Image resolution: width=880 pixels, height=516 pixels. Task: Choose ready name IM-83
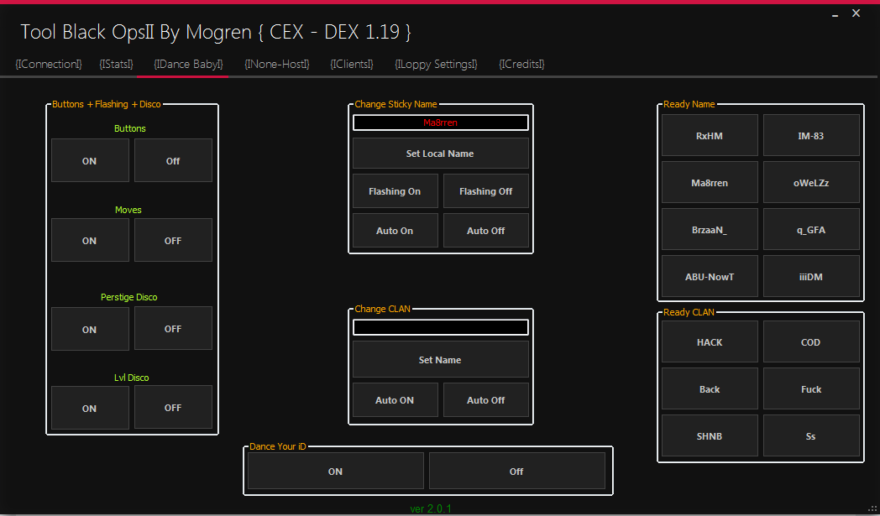point(811,135)
